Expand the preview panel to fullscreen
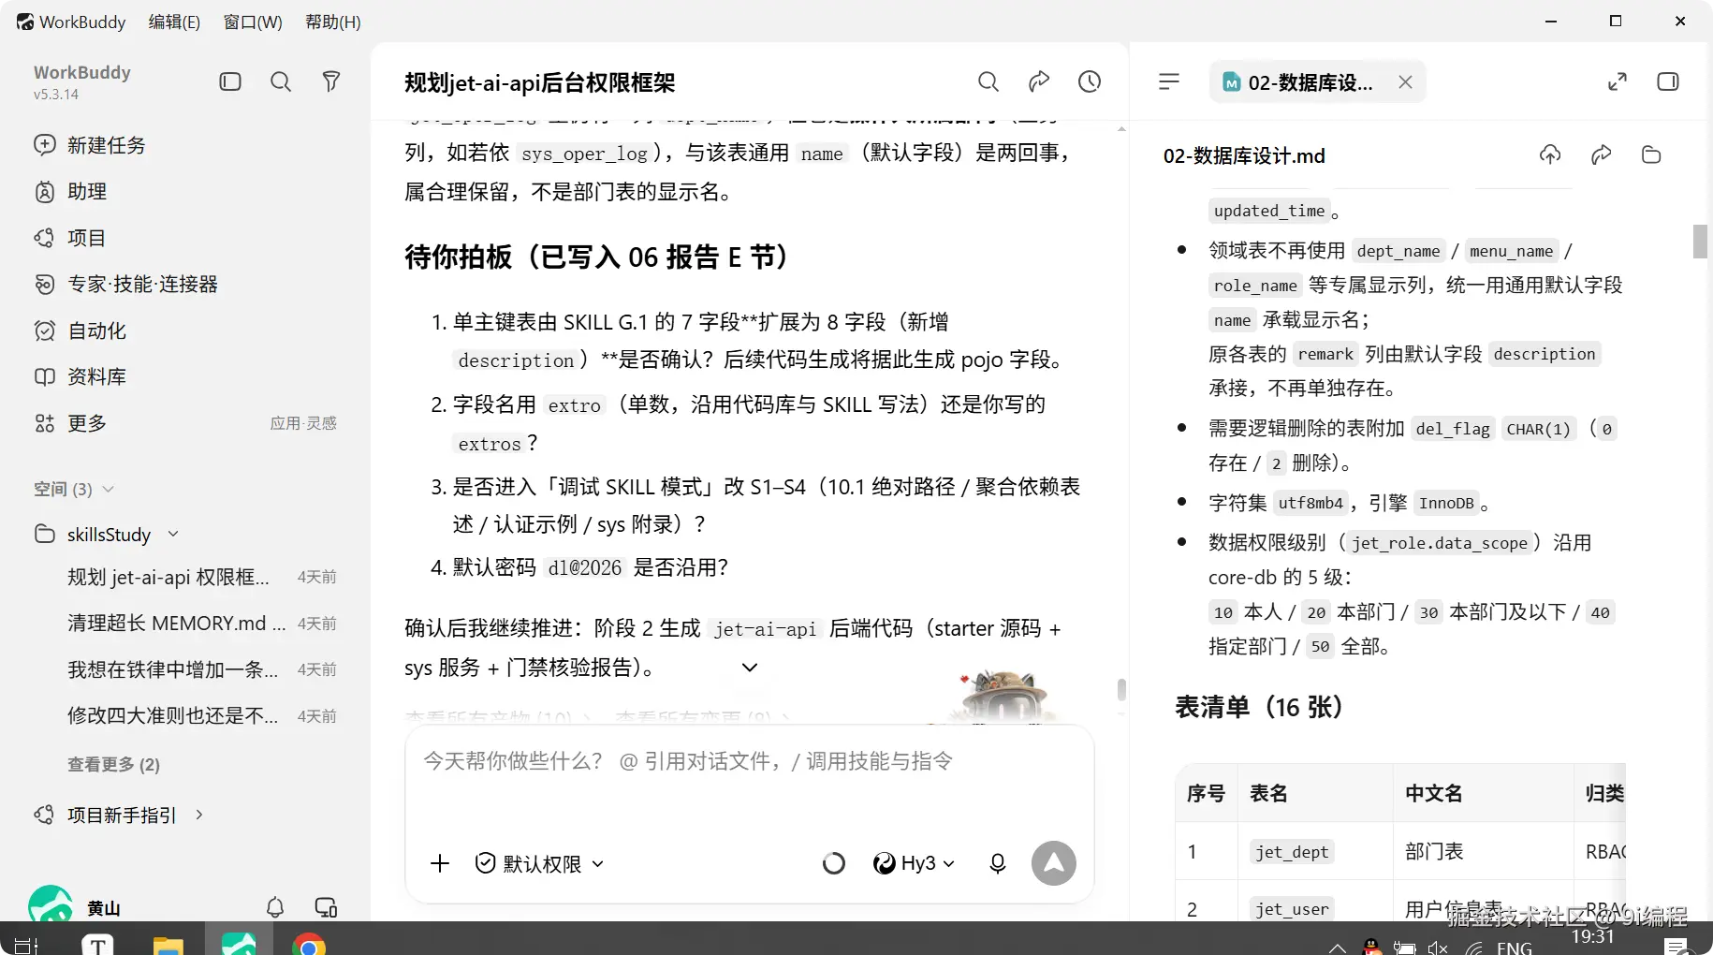 pos(1618,81)
